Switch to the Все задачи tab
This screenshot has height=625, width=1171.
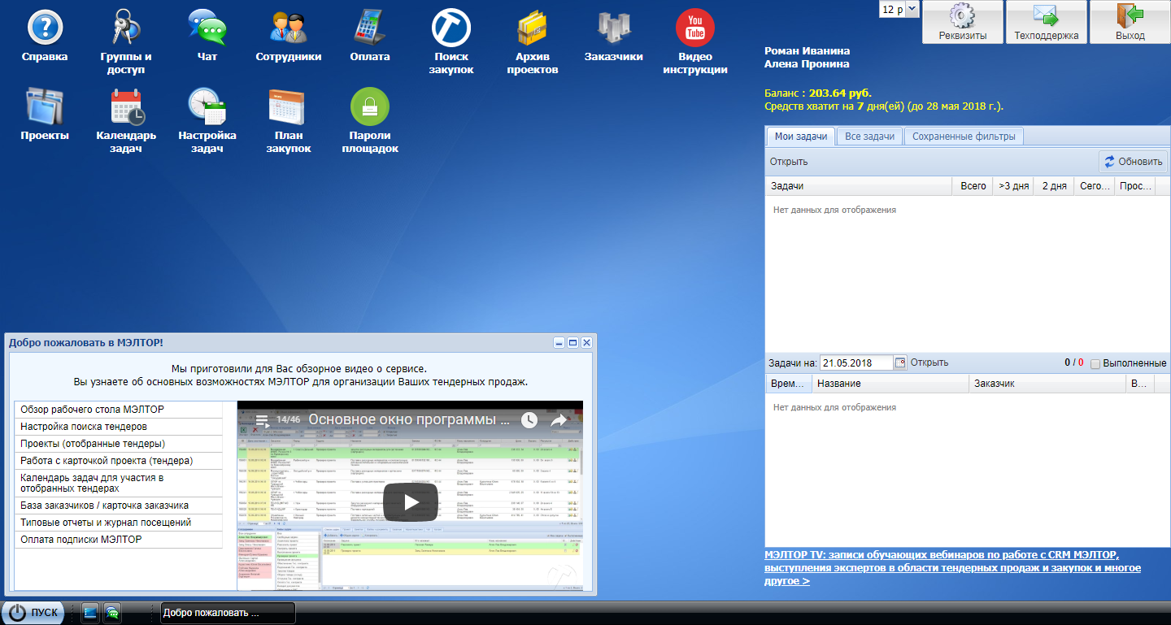869,137
